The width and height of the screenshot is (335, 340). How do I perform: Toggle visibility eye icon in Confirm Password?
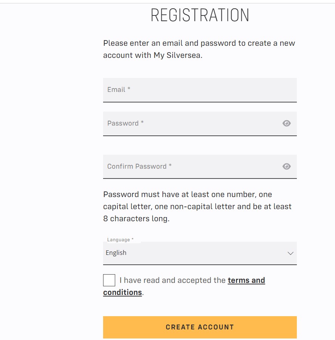(287, 166)
